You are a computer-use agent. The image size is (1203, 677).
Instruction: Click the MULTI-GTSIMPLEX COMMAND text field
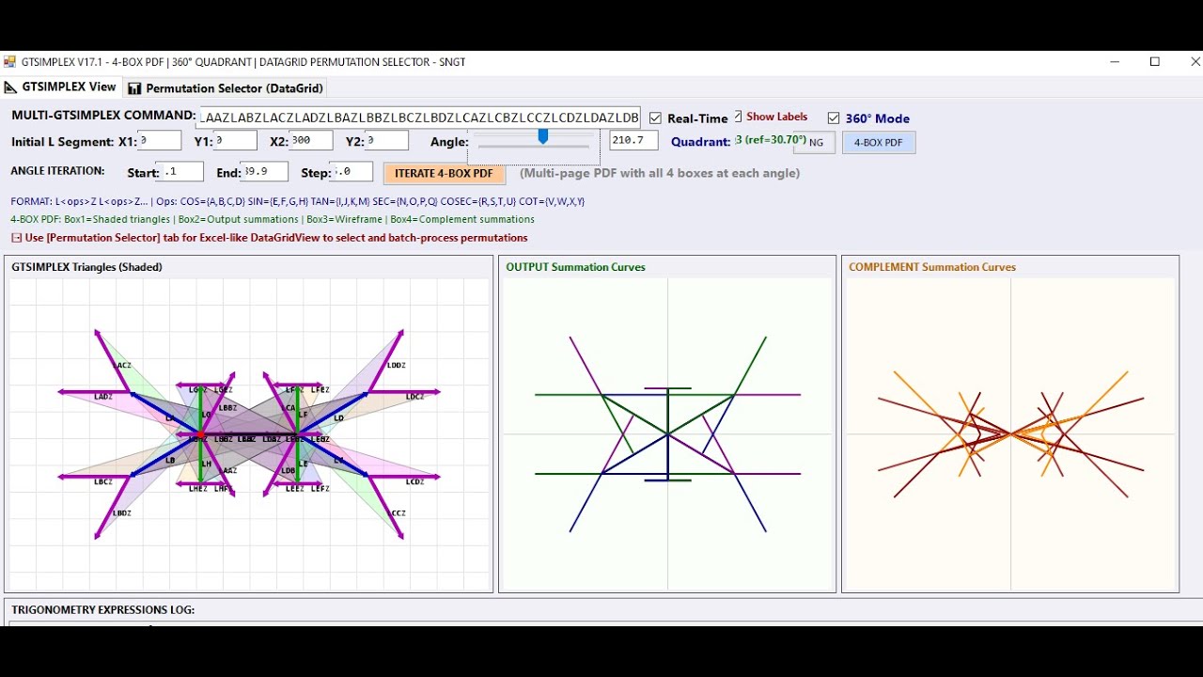[x=418, y=118]
